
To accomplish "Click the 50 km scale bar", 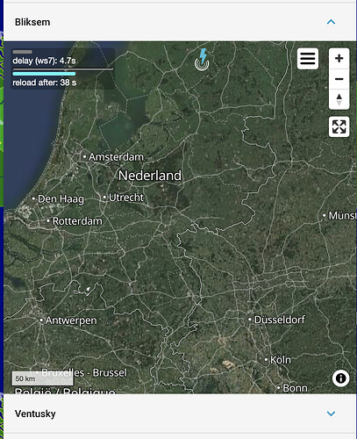I will pos(42,378).
